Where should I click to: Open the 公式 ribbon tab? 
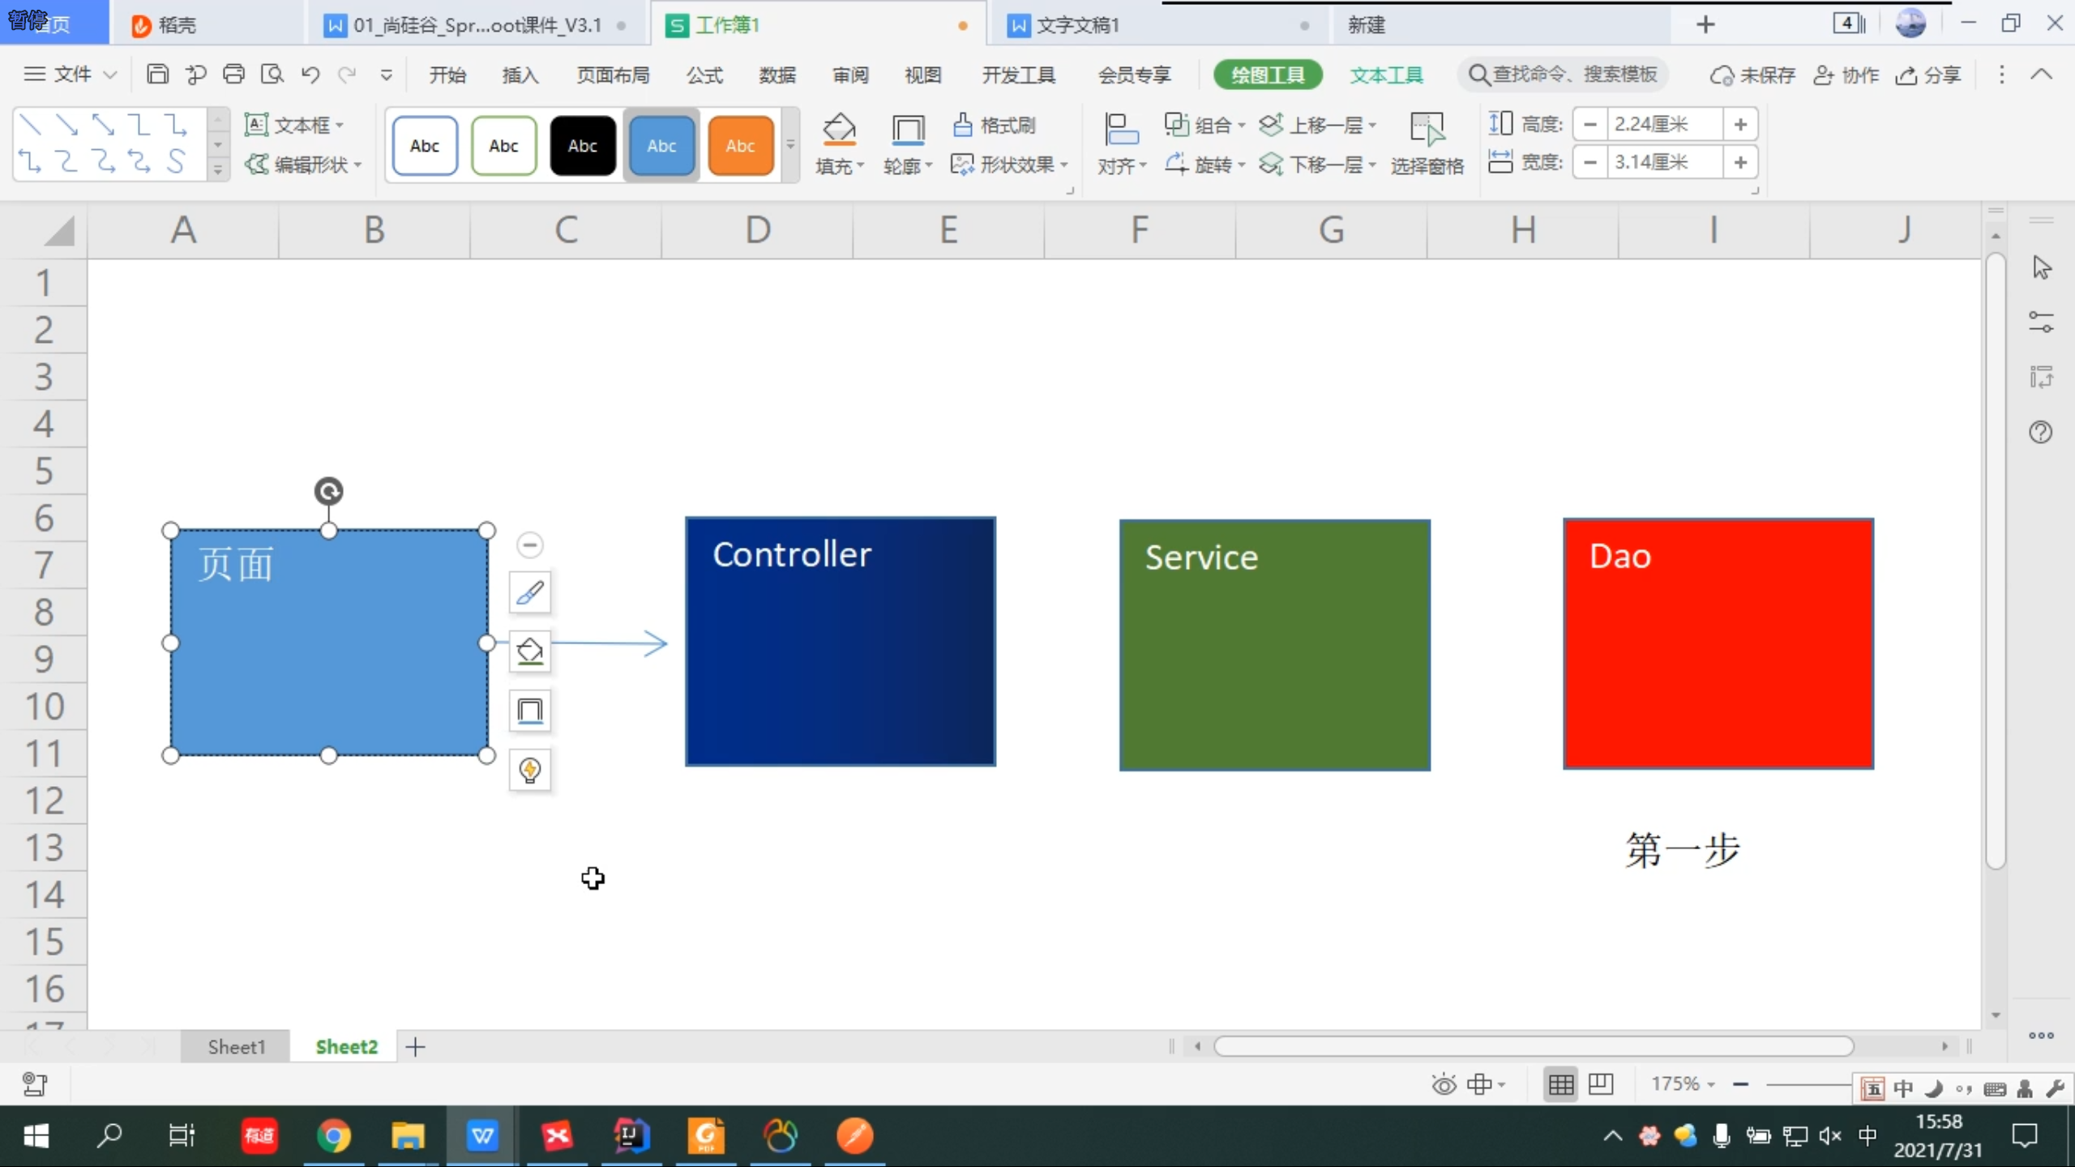pyautogui.click(x=704, y=75)
